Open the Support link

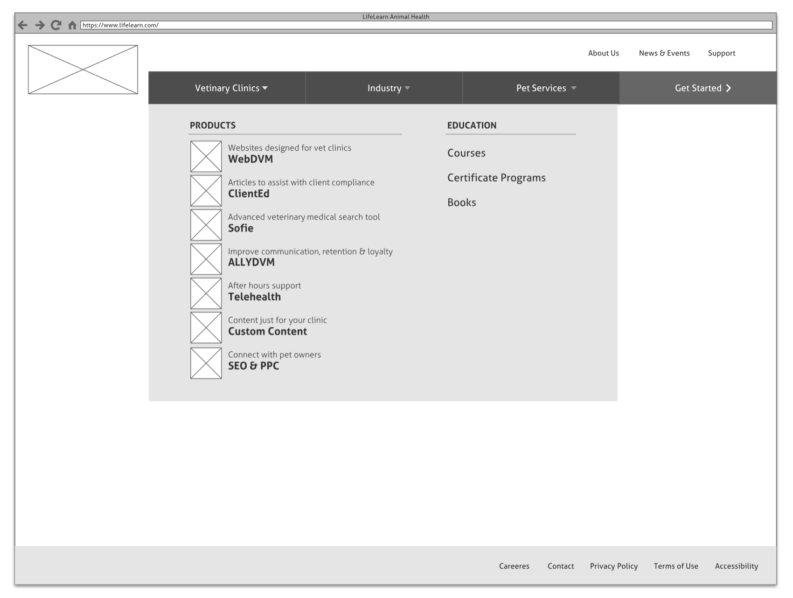[722, 53]
